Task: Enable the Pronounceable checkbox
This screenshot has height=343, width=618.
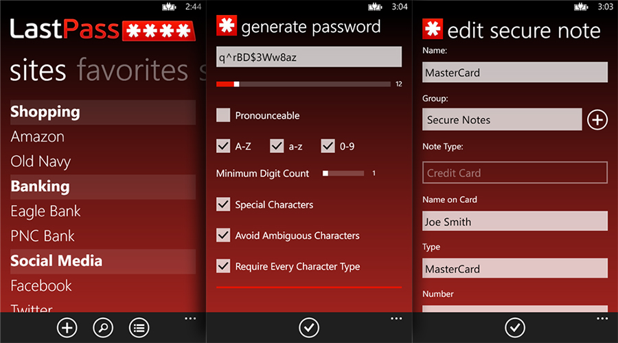Action: [223, 115]
